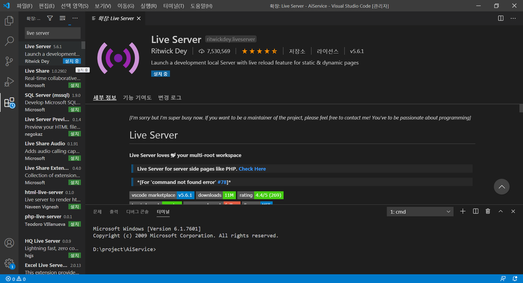Open the 터미널(T) menu

click(x=174, y=6)
